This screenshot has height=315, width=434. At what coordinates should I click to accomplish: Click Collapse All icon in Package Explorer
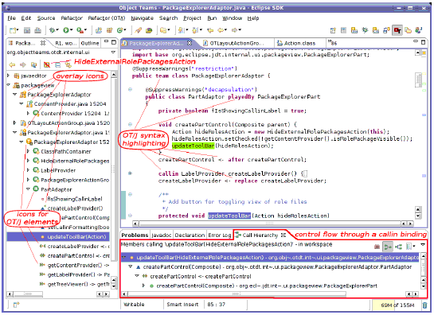point(57,64)
